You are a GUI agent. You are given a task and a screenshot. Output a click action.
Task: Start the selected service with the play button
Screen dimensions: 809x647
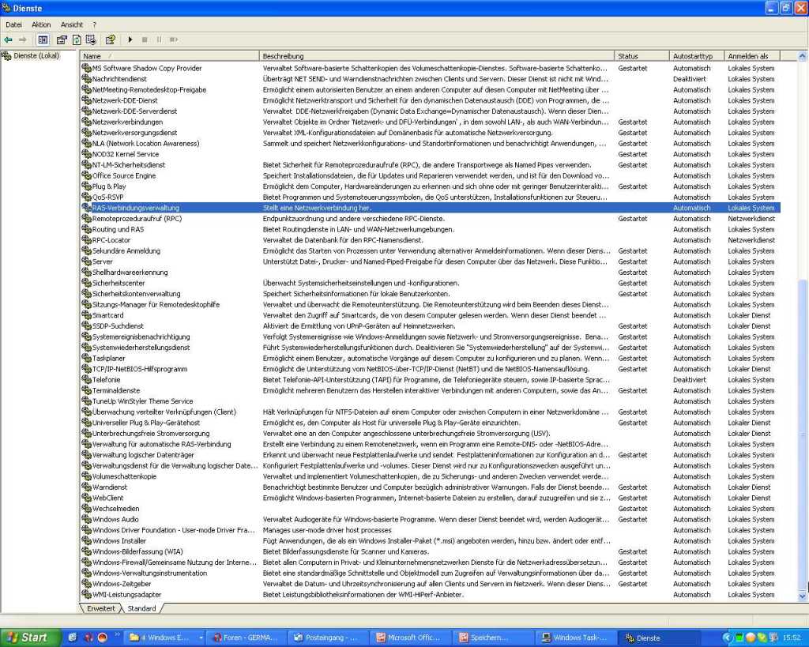130,39
